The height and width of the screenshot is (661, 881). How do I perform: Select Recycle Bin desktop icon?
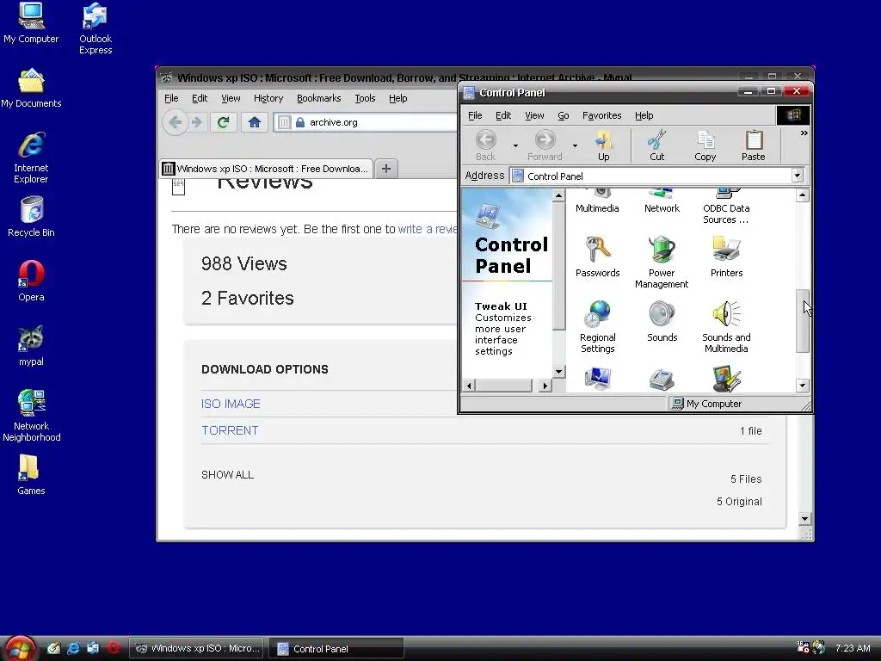click(31, 217)
